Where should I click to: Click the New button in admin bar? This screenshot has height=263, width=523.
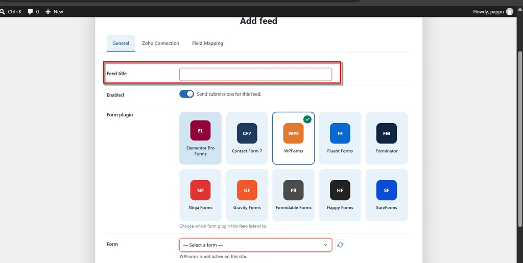pyautogui.click(x=54, y=12)
